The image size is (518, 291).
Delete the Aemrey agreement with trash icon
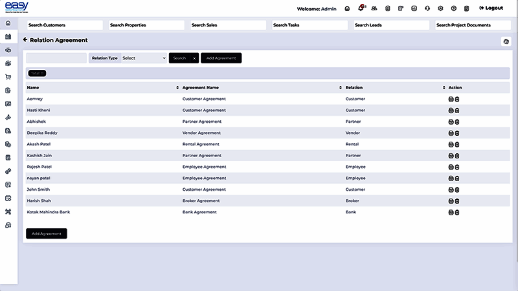(457, 100)
